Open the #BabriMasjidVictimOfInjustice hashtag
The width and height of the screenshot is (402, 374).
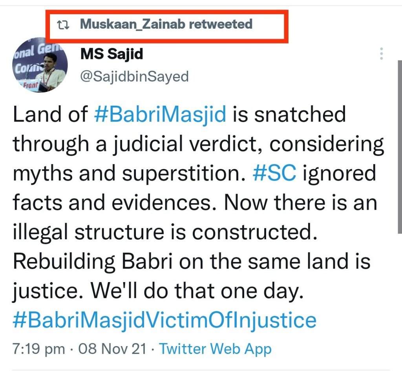pos(164,320)
